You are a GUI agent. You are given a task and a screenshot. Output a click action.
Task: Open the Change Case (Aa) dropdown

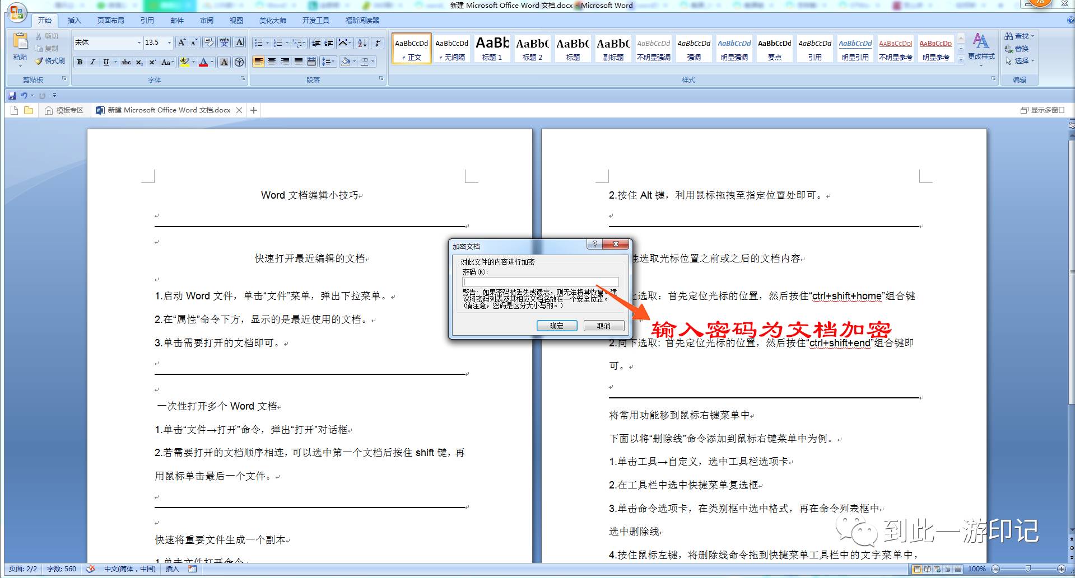[x=167, y=62]
